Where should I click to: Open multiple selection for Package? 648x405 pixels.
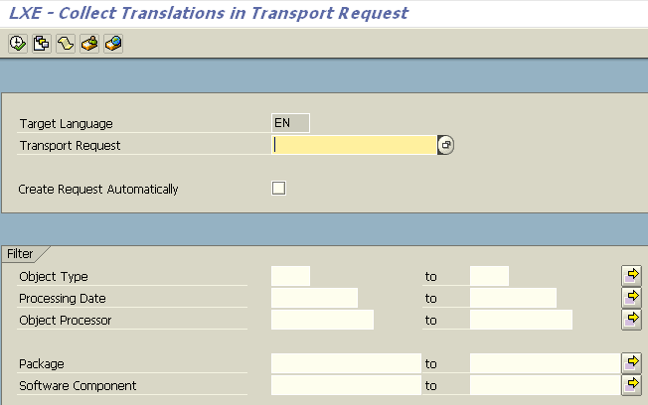coord(631,363)
